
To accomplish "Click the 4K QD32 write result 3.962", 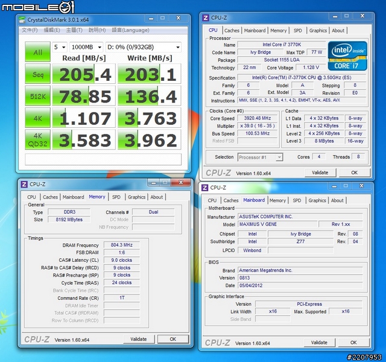I will (150, 139).
